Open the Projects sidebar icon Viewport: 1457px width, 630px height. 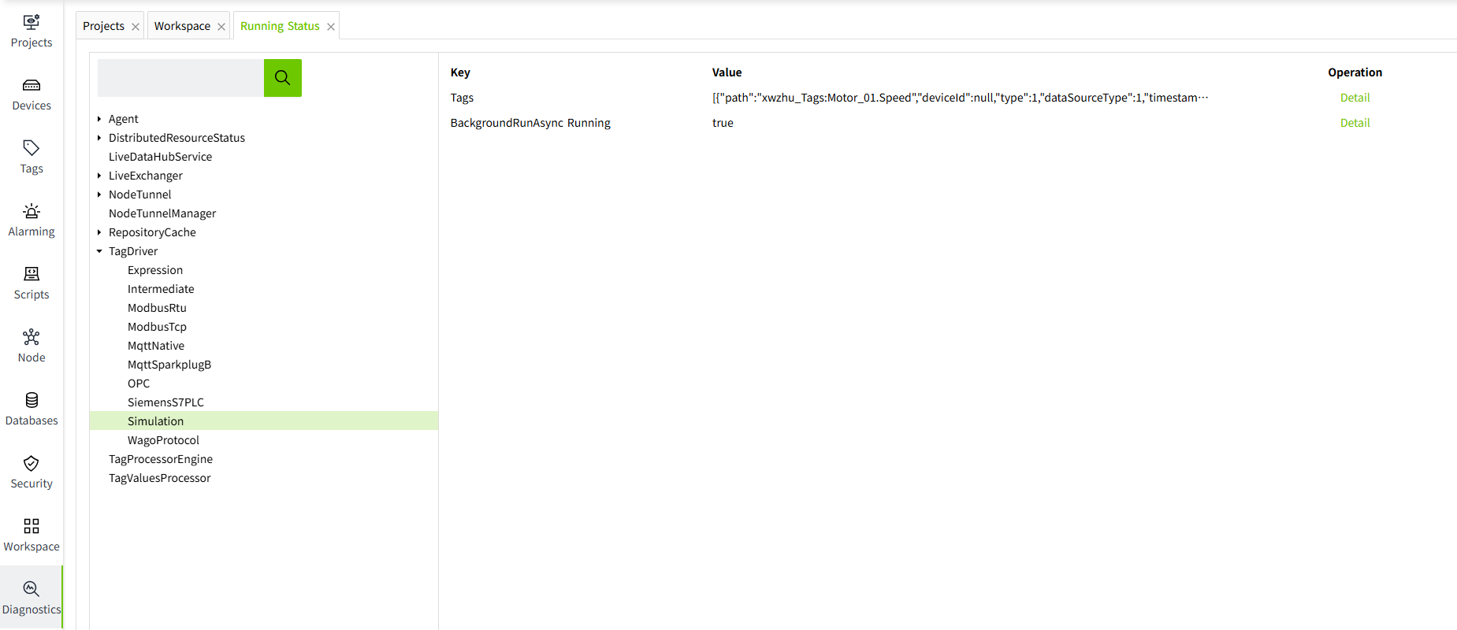(x=32, y=23)
